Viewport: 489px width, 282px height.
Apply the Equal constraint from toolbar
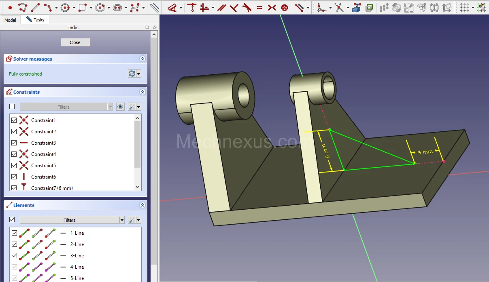coord(259,8)
